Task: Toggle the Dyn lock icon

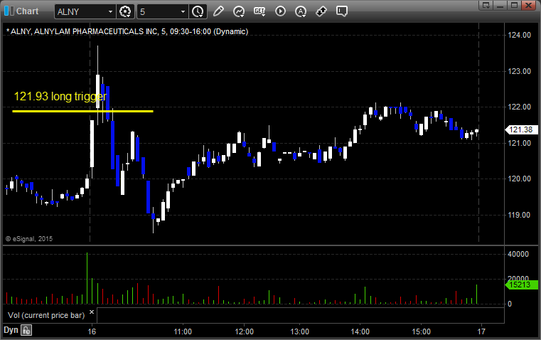Action: click(x=26, y=330)
